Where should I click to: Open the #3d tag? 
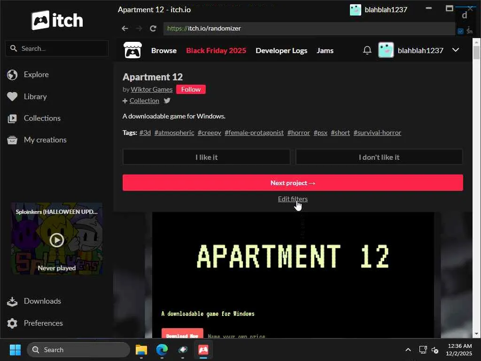pyautogui.click(x=145, y=133)
